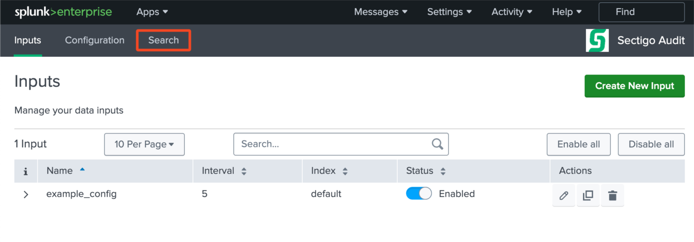694x242 pixels.
Task: Toggle the Enabled switch for example_config
Action: click(x=419, y=193)
